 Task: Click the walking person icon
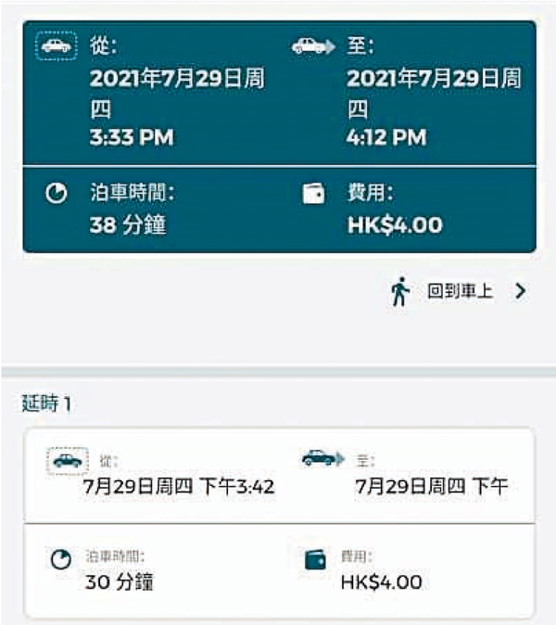(x=400, y=291)
